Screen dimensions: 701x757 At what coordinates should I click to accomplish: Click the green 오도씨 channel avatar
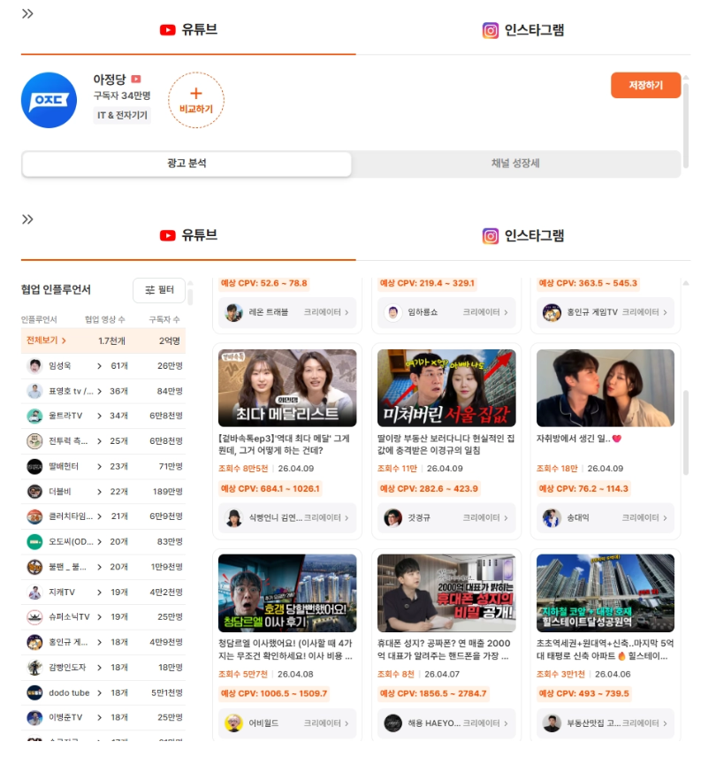click(x=34, y=541)
